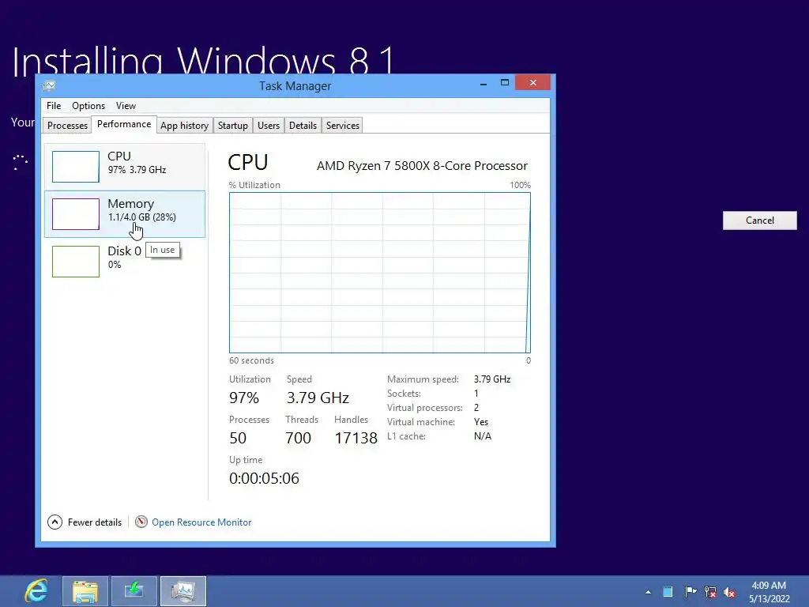Click the up time value 0:00:05:06

point(264,478)
